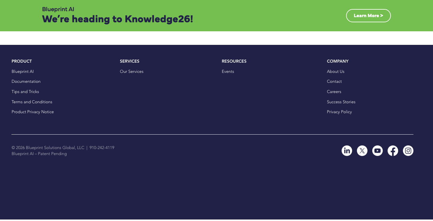Click the PRODUCT column heading

22,61
